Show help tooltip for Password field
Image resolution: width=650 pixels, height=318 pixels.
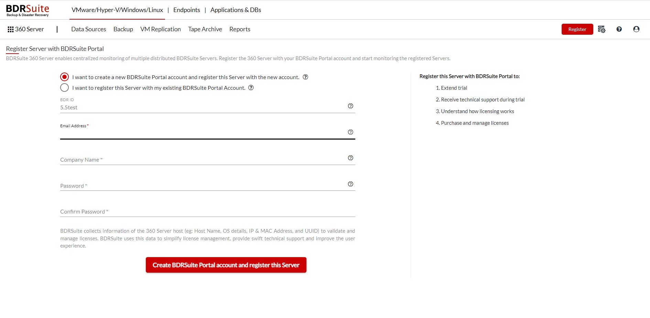click(350, 184)
